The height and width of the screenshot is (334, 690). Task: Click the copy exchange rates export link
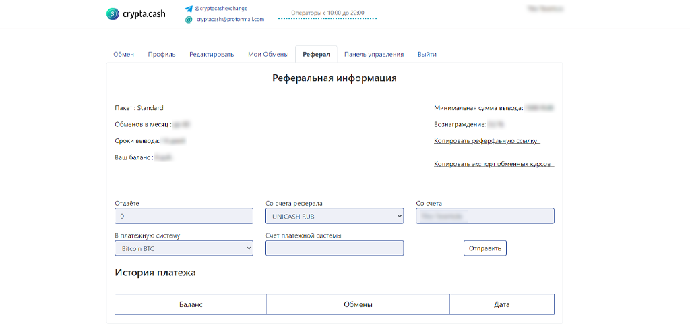(x=493, y=164)
